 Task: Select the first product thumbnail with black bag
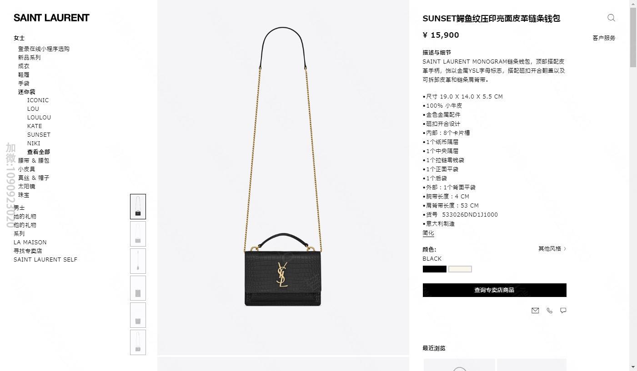[138, 207]
